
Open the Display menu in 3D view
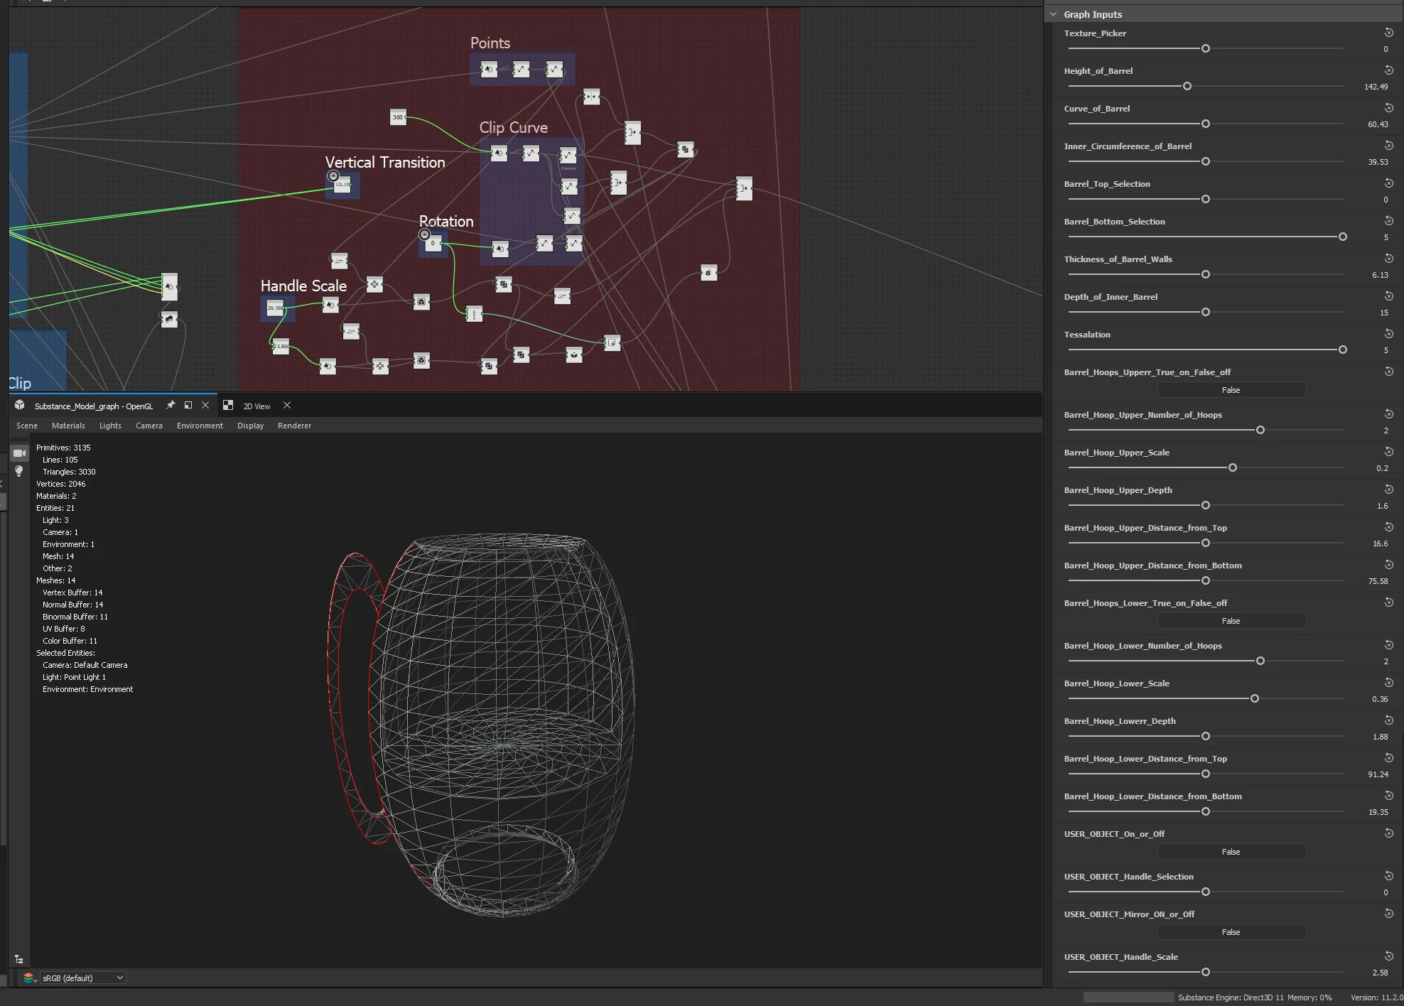[250, 426]
